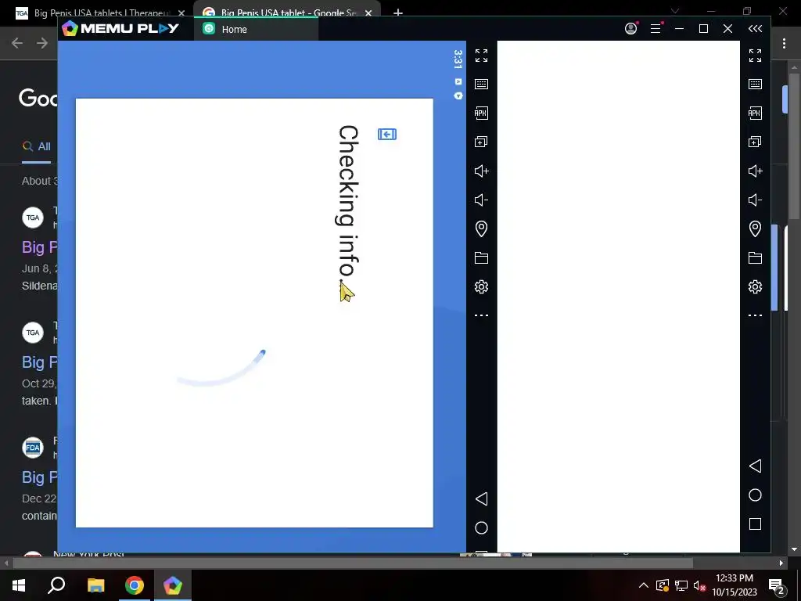This screenshot has width=801, height=601.
Task: Go back in Chrome
Action: (x=17, y=43)
